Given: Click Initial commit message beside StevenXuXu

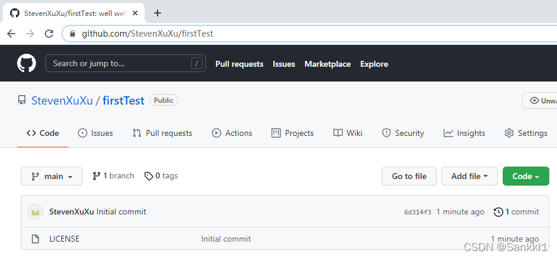Looking at the screenshot, I should (x=121, y=212).
